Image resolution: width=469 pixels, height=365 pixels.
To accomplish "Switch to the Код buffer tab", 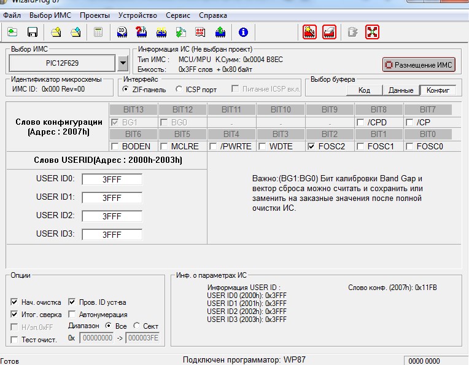I will coord(364,90).
